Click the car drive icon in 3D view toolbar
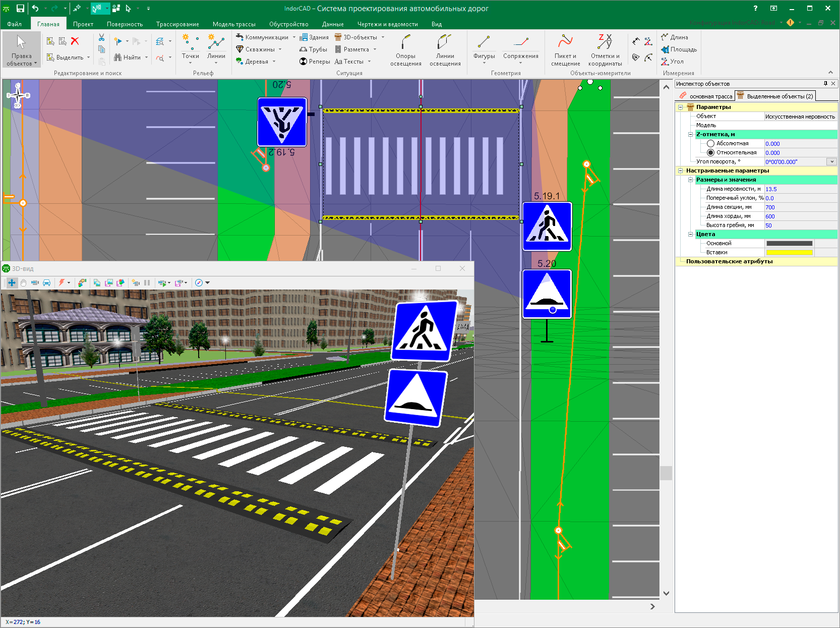The height and width of the screenshot is (628, 840). [x=46, y=283]
